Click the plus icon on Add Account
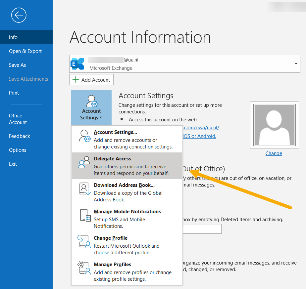The image size is (306, 289). click(76, 80)
